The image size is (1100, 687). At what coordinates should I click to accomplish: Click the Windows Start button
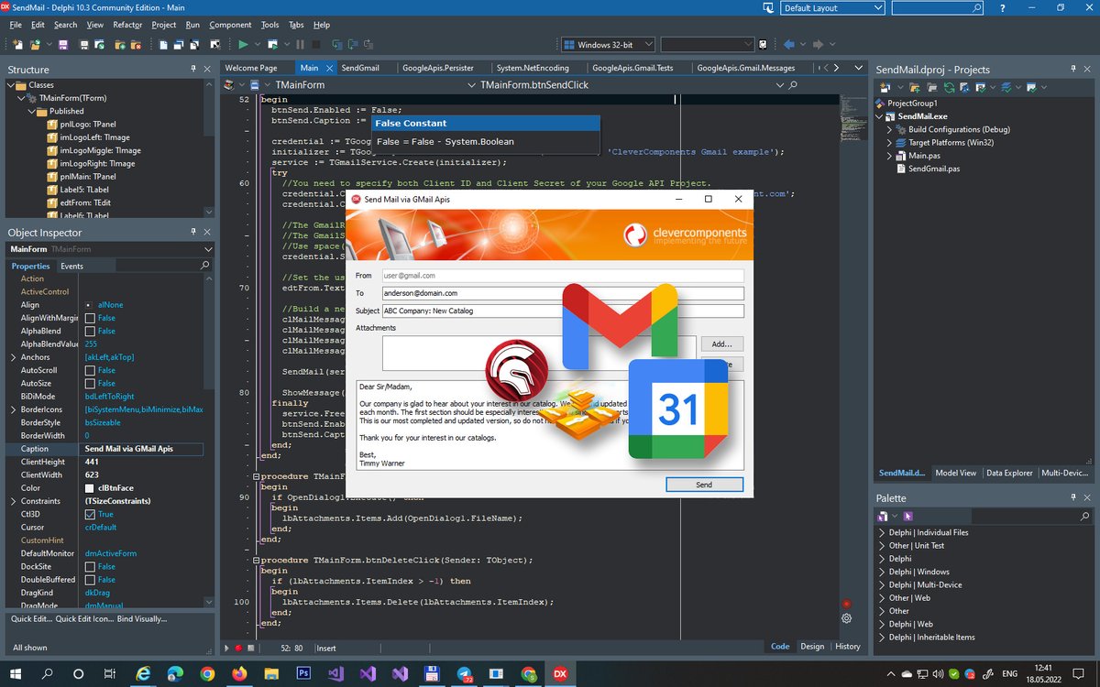[16, 673]
